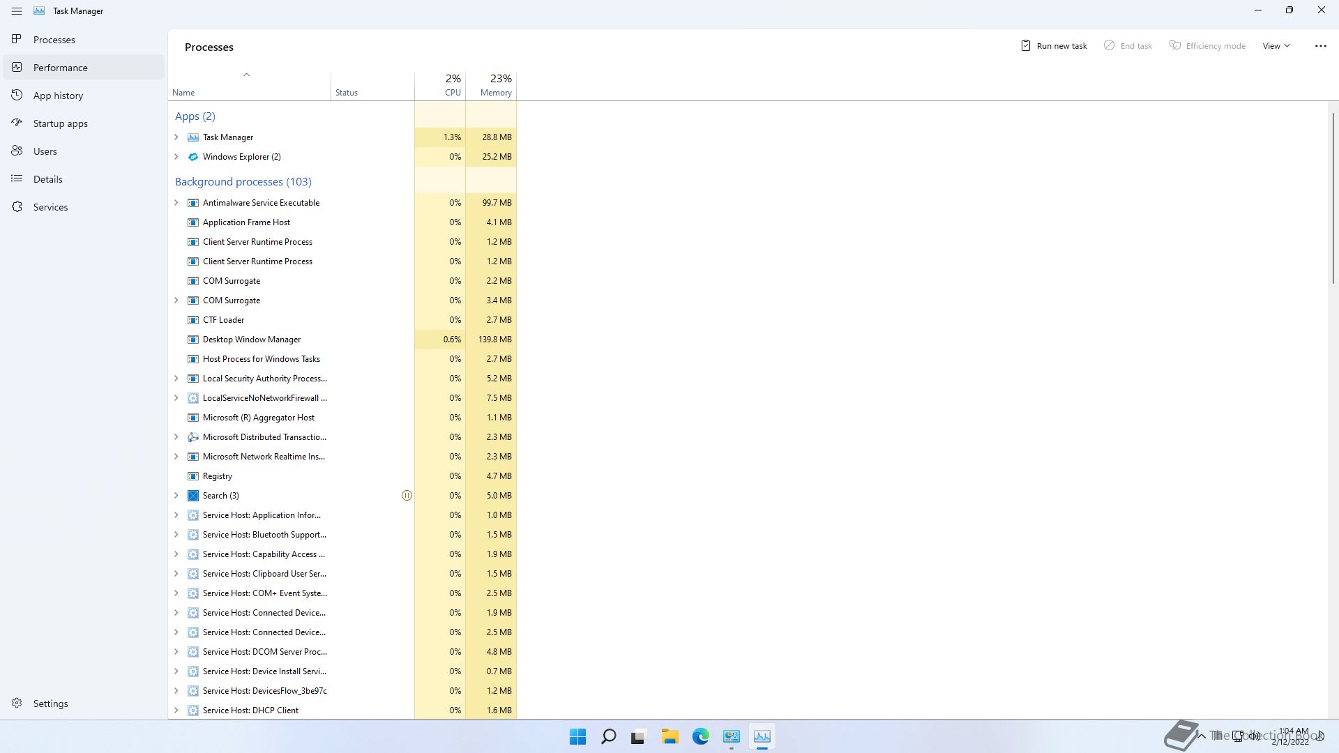Click Desktop Window Manager icon
The image size is (1339, 753).
193,340
